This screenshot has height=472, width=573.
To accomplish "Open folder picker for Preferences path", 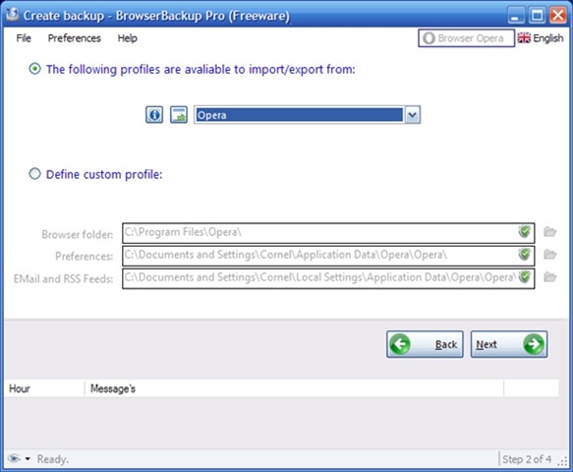I will pos(549,255).
